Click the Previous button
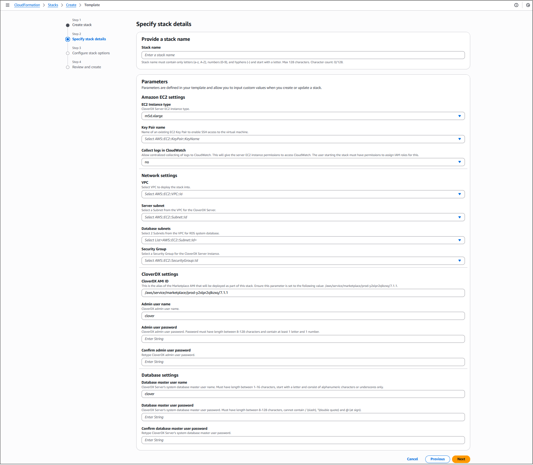533x465 pixels. (437, 459)
